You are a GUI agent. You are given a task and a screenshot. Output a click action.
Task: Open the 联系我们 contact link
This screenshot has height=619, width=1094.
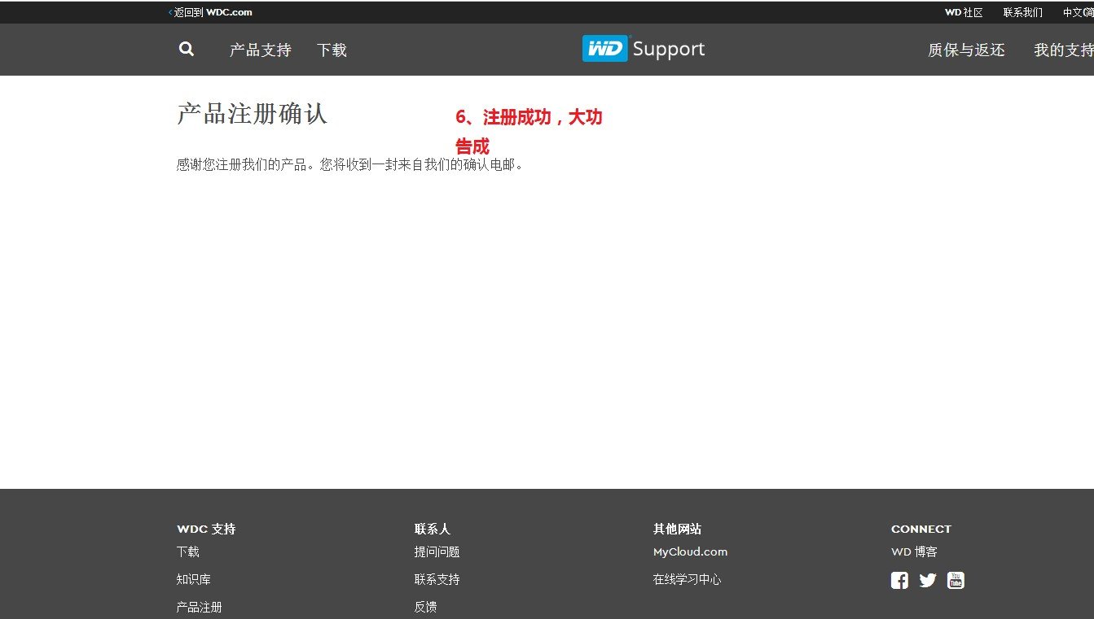[x=1023, y=12]
